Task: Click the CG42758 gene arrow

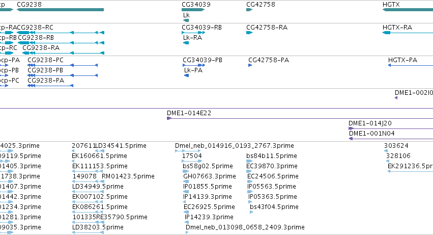Action: point(249,10)
